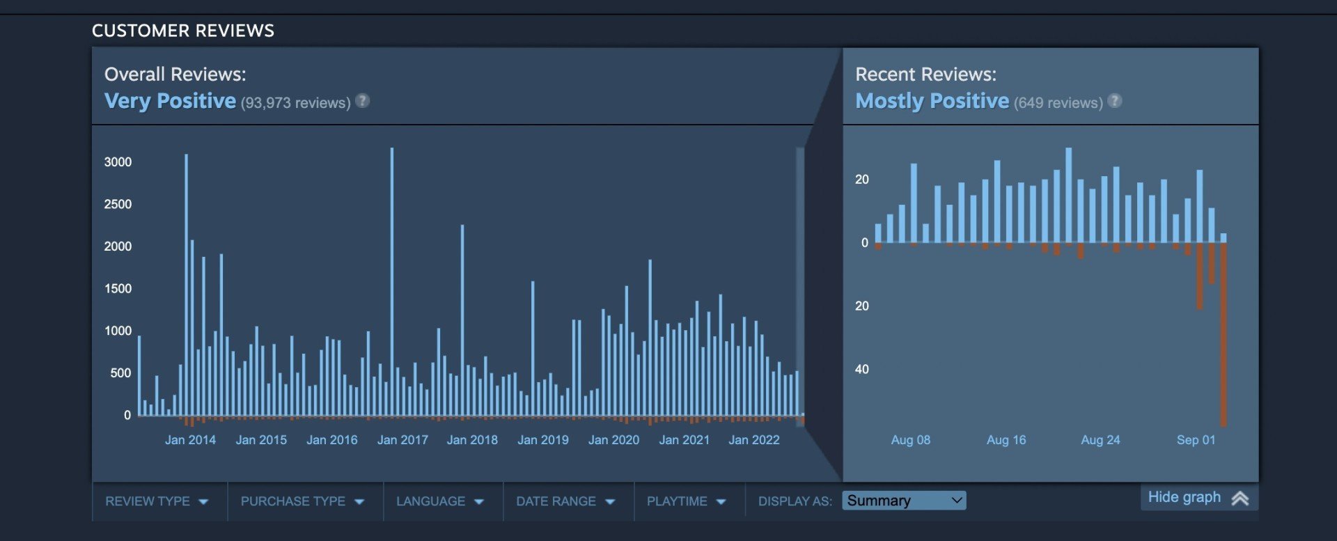Click the (649 reviews) count text
The width and height of the screenshot is (1337, 541).
pyautogui.click(x=1058, y=103)
